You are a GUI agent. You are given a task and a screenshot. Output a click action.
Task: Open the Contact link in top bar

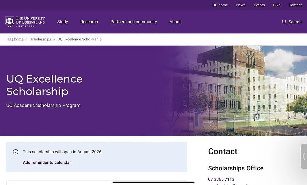[x=295, y=5]
